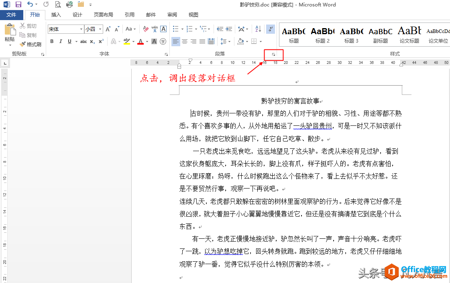Viewport: 450px width, 283px height.
Task: Open the font size dropdown 小四
Action: 94,29
